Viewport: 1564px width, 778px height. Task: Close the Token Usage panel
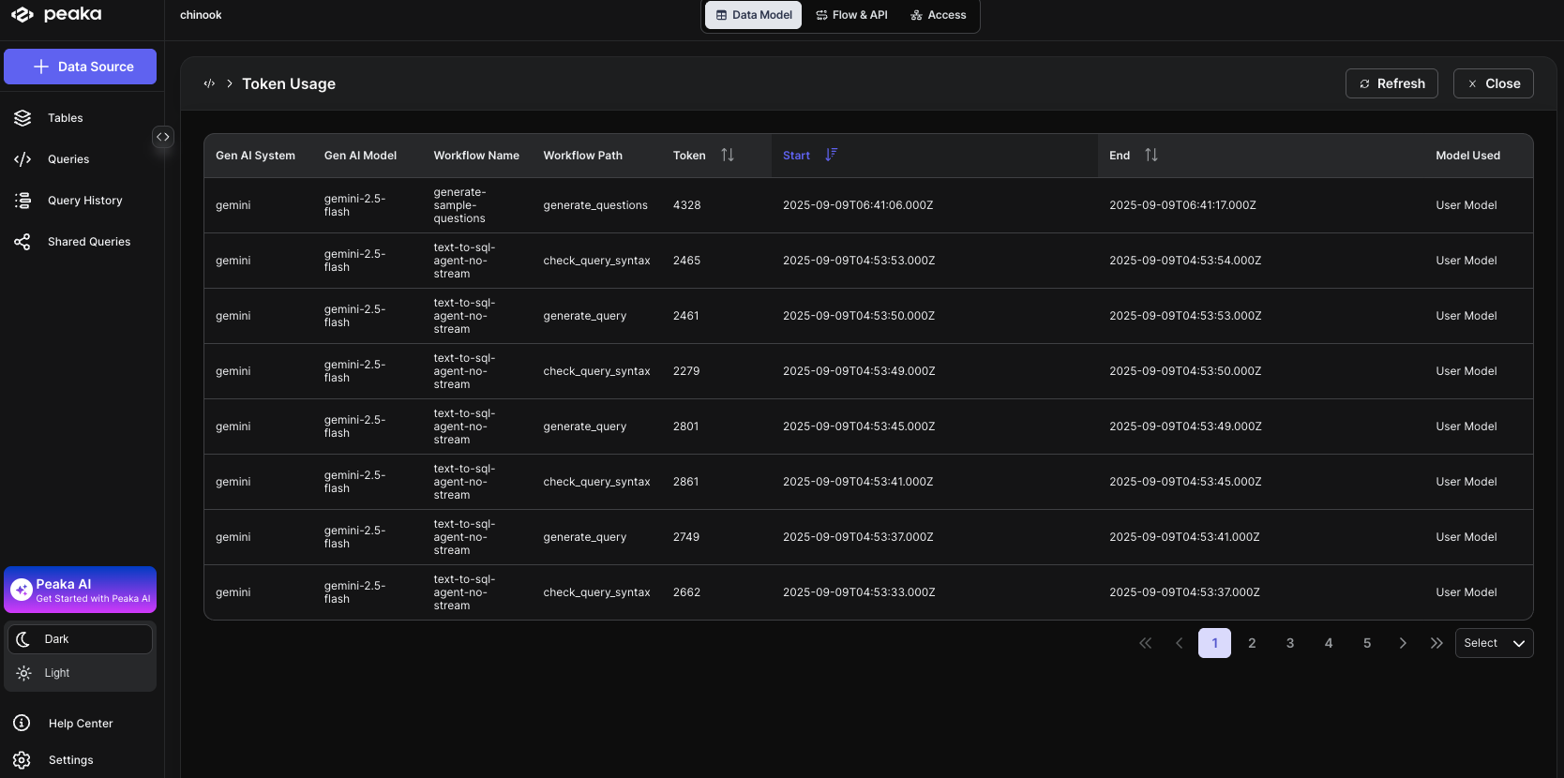(1493, 83)
